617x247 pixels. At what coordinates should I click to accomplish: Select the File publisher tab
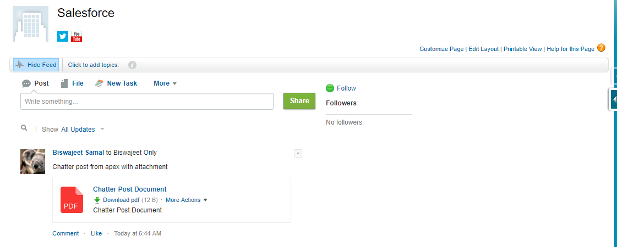tap(73, 83)
